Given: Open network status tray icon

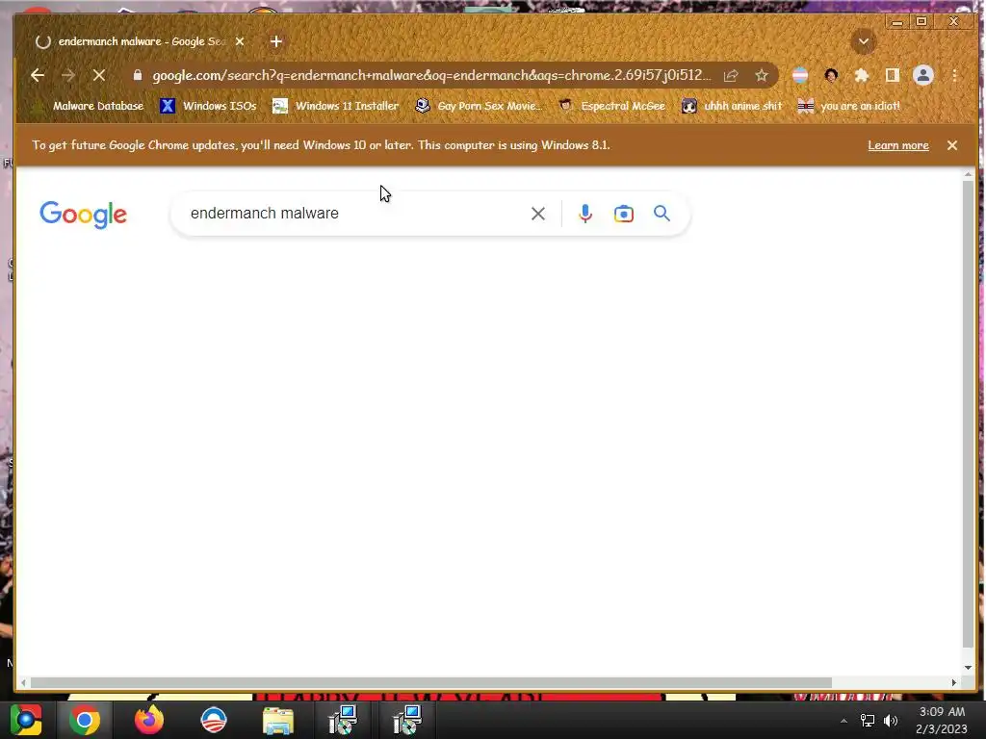Looking at the screenshot, I should tap(868, 721).
